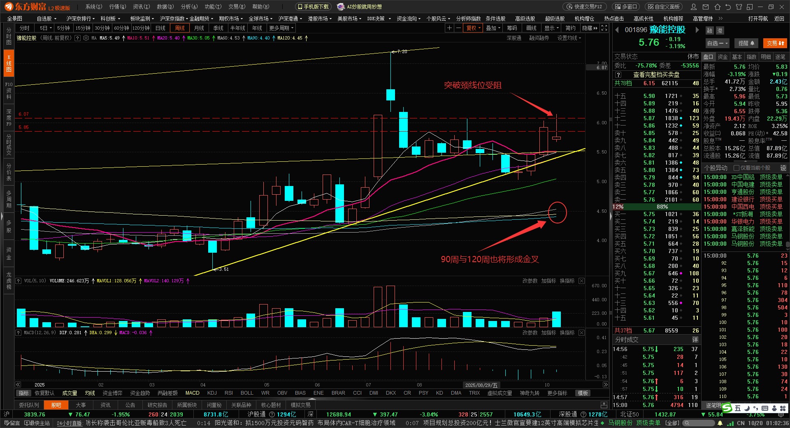Open the moving average settings gear

tap(86, 38)
